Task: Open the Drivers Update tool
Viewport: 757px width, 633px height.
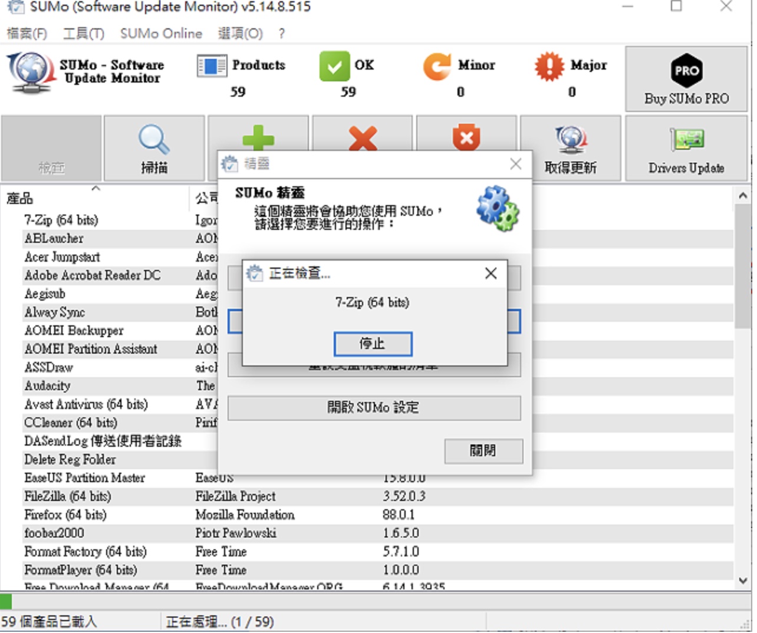Action: pyautogui.click(x=686, y=149)
